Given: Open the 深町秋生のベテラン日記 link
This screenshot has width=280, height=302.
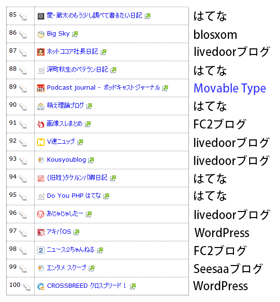Looking at the screenshot, I should (x=77, y=70).
